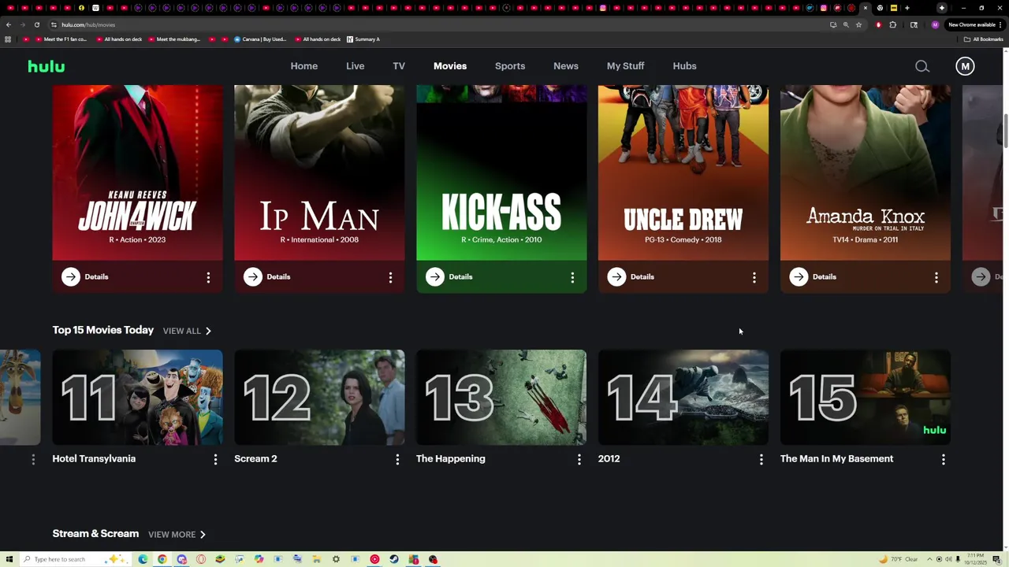
Task: Select 2012 thumbnail number 14
Action: tap(683, 398)
